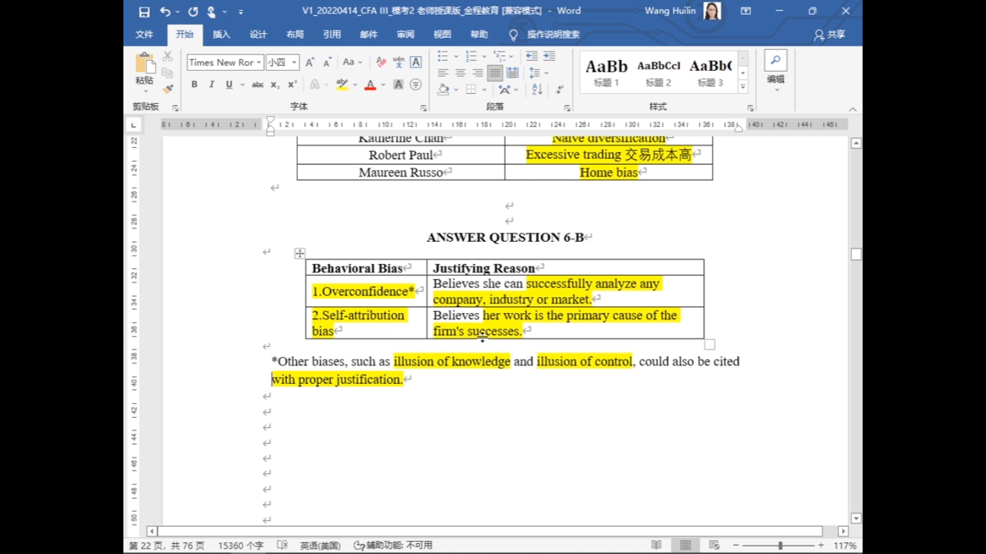Switch to the 插入 ribbon tab
Screen dimensions: 986x554
pyautogui.click(x=221, y=34)
